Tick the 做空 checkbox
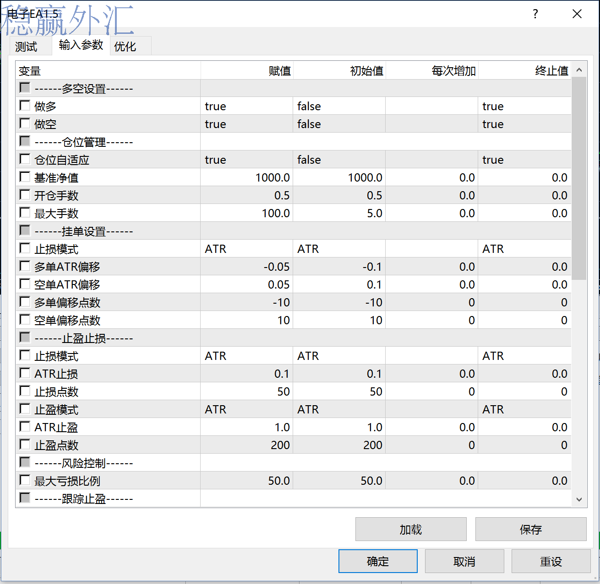Viewport: 600px width, 584px height. pyautogui.click(x=25, y=123)
